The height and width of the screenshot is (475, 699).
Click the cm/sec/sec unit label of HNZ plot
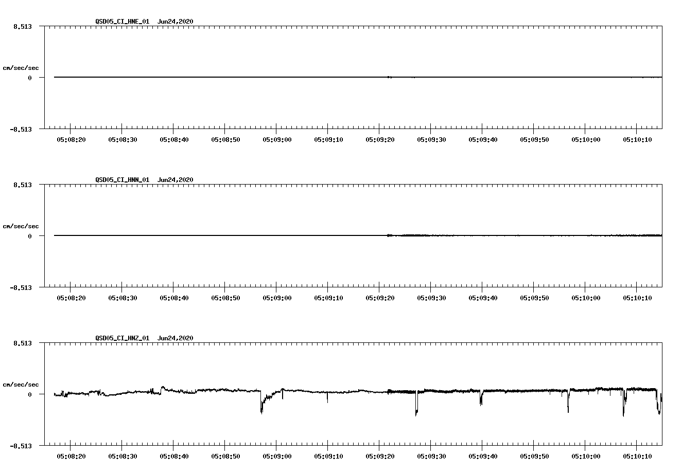(21, 385)
